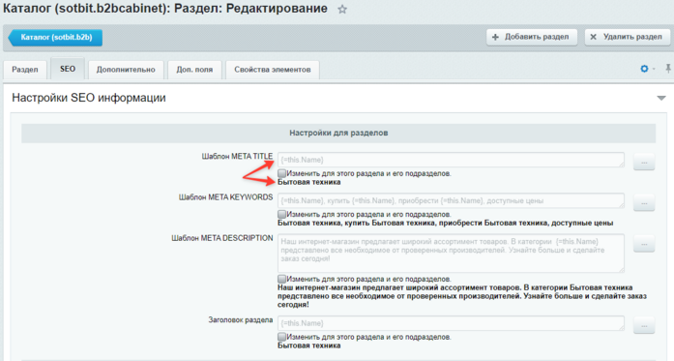Image resolution: width=674 pixels, height=361 pixels.
Task: Open the Дополнительно tab
Action: (x=126, y=70)
